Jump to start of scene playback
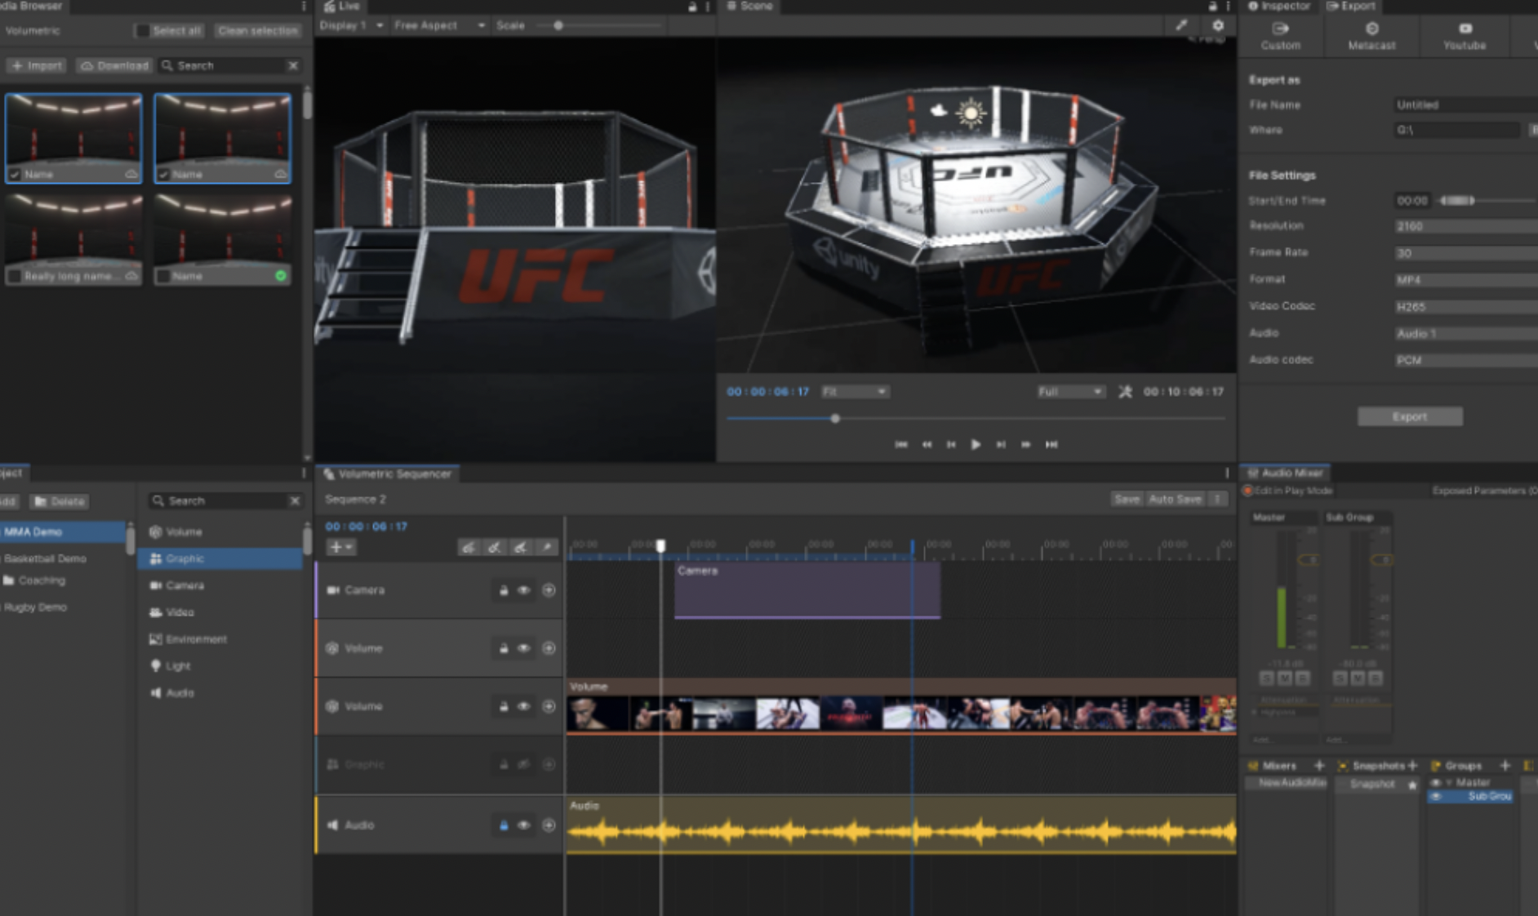Image resolution: width=1538 pixels, height=916 pixels. pos(901,444)
